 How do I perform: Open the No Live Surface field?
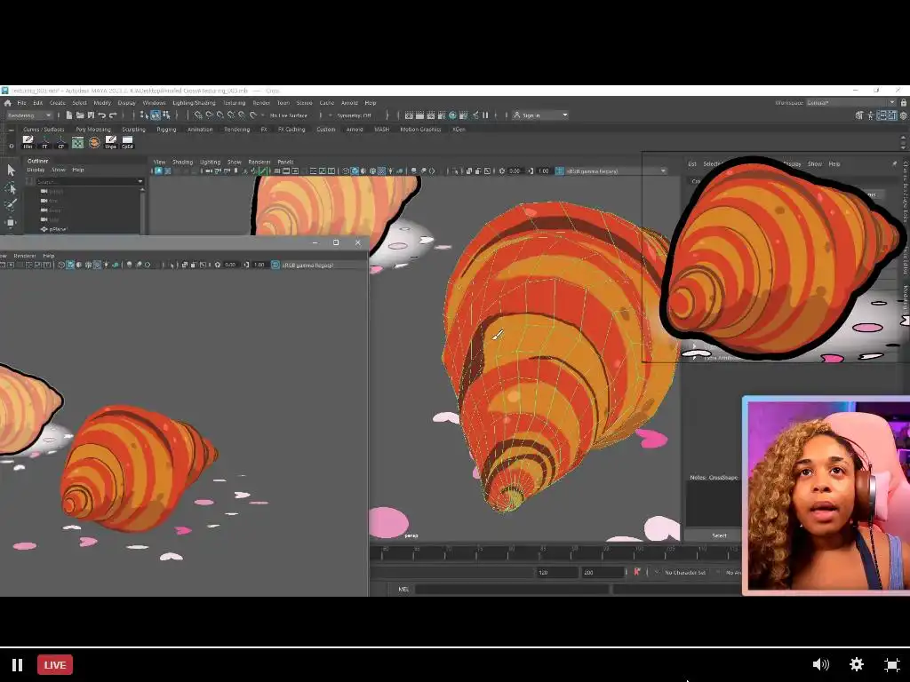coord(289,115)
